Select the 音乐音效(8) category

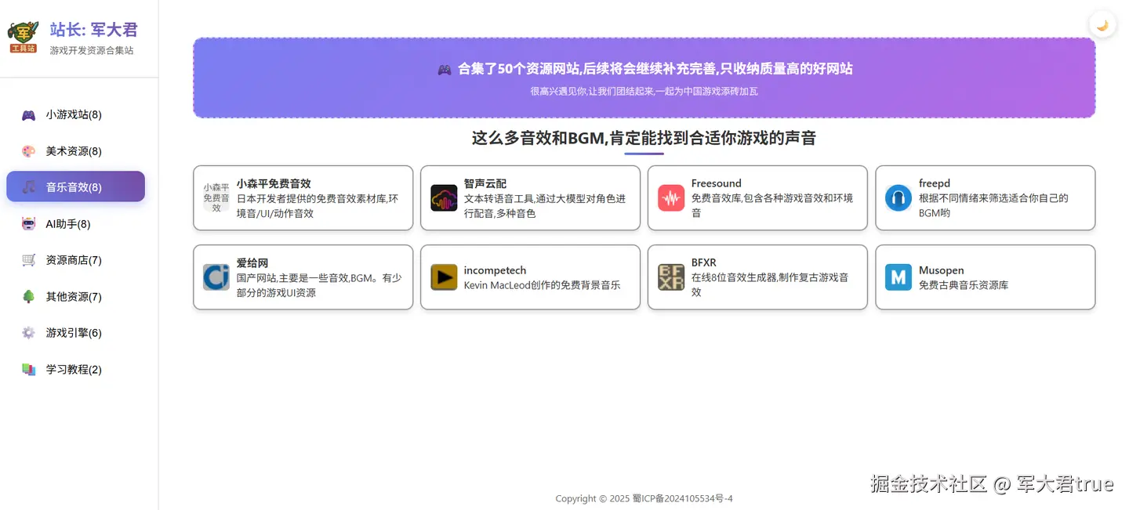[x=75, y=186]
